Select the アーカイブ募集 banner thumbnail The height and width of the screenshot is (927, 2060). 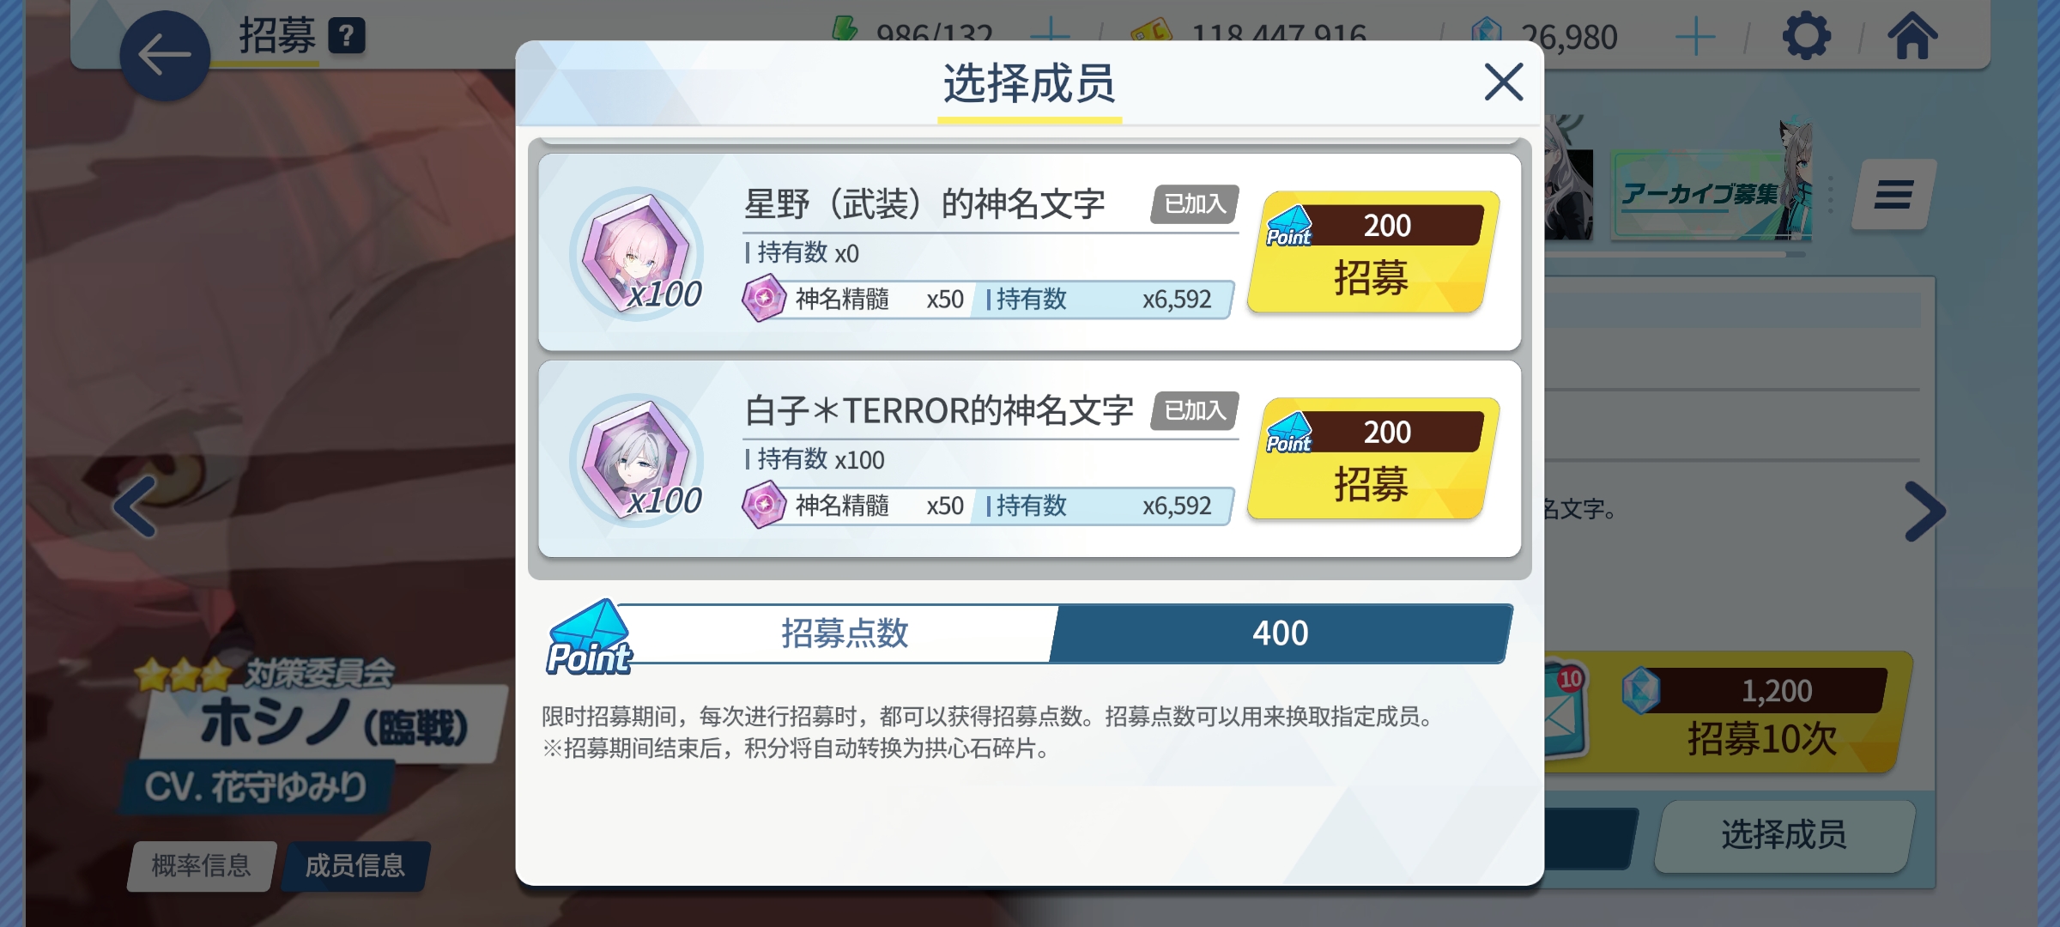click(1712, 193)
